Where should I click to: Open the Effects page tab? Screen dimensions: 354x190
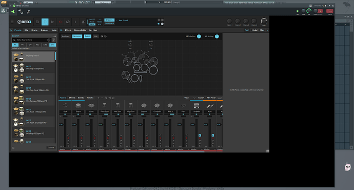(68, 30)
